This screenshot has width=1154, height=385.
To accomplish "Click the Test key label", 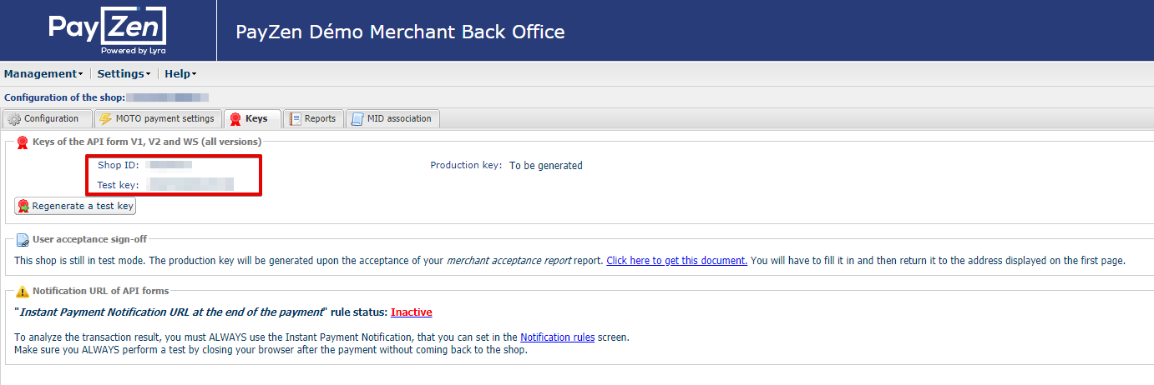I will [119, 184].
